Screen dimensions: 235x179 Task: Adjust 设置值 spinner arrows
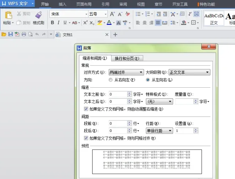(196, 131)
